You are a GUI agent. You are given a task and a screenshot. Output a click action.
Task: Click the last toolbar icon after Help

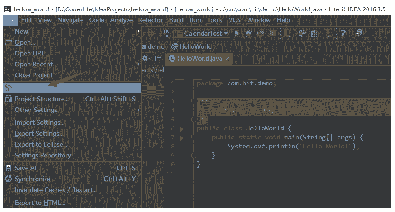(358, 33)
